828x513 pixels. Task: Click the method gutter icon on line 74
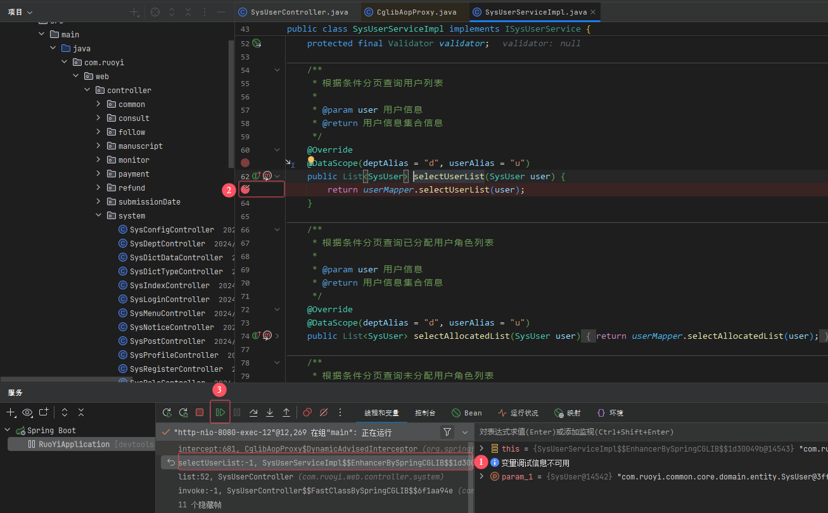[267, 336]
